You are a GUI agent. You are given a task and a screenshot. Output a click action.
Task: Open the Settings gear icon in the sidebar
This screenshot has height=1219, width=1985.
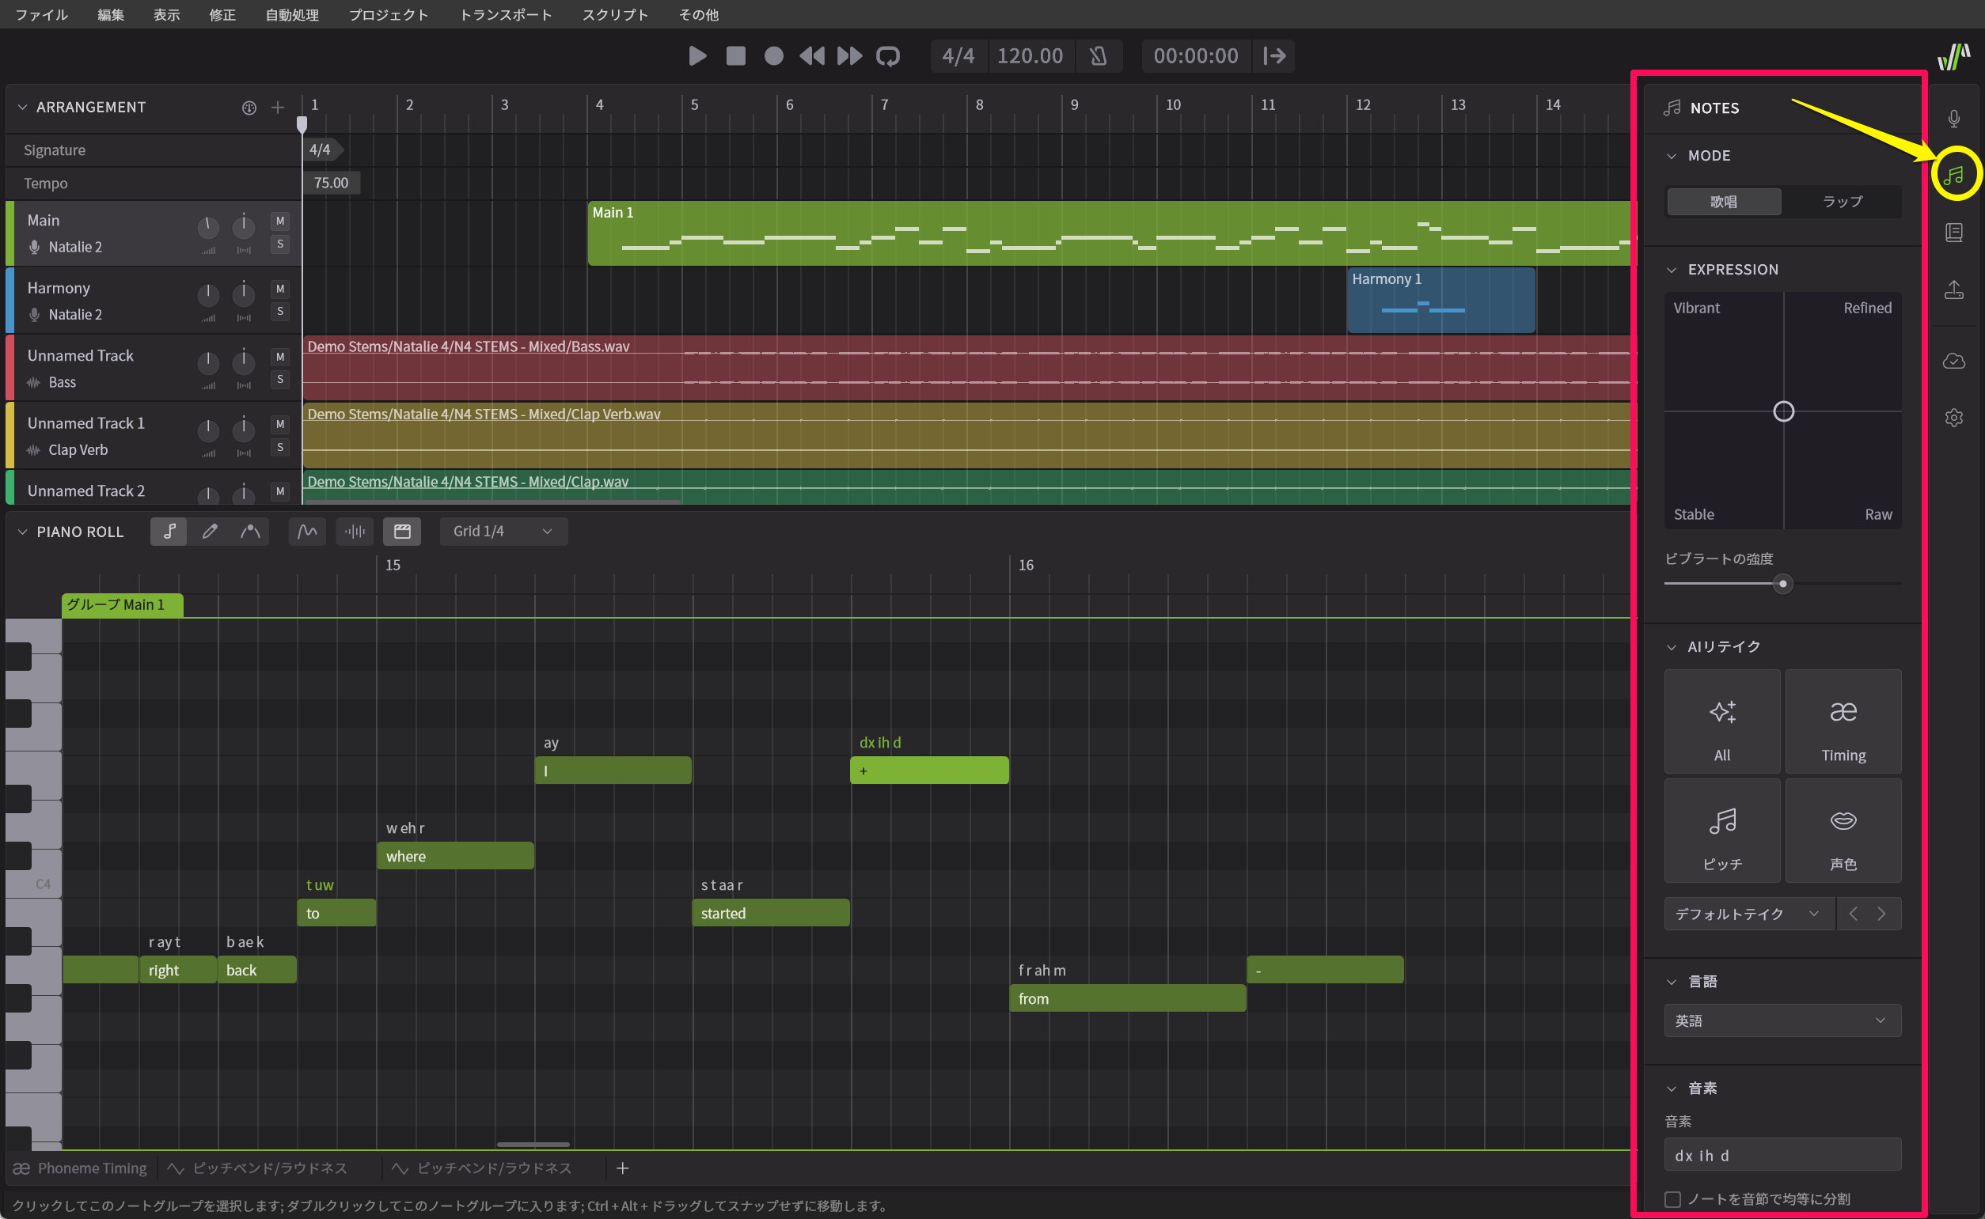pos(1953,418)
